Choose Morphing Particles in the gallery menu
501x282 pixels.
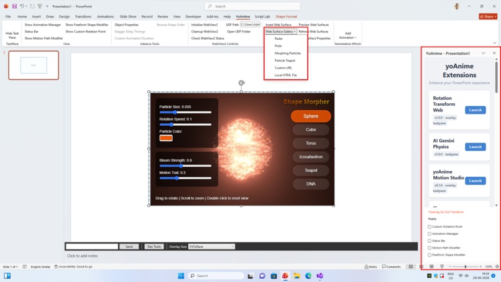tap(288, 53)
